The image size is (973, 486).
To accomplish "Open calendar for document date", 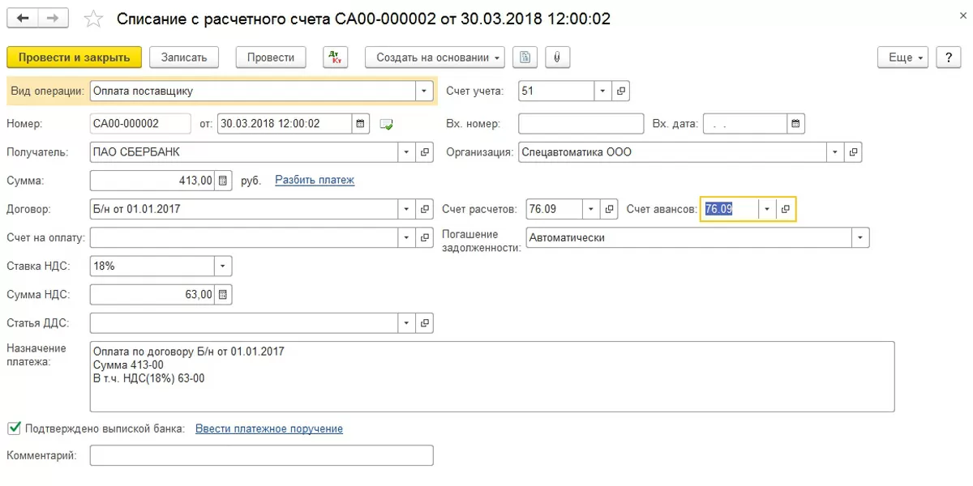I will [x=361, y=124].
